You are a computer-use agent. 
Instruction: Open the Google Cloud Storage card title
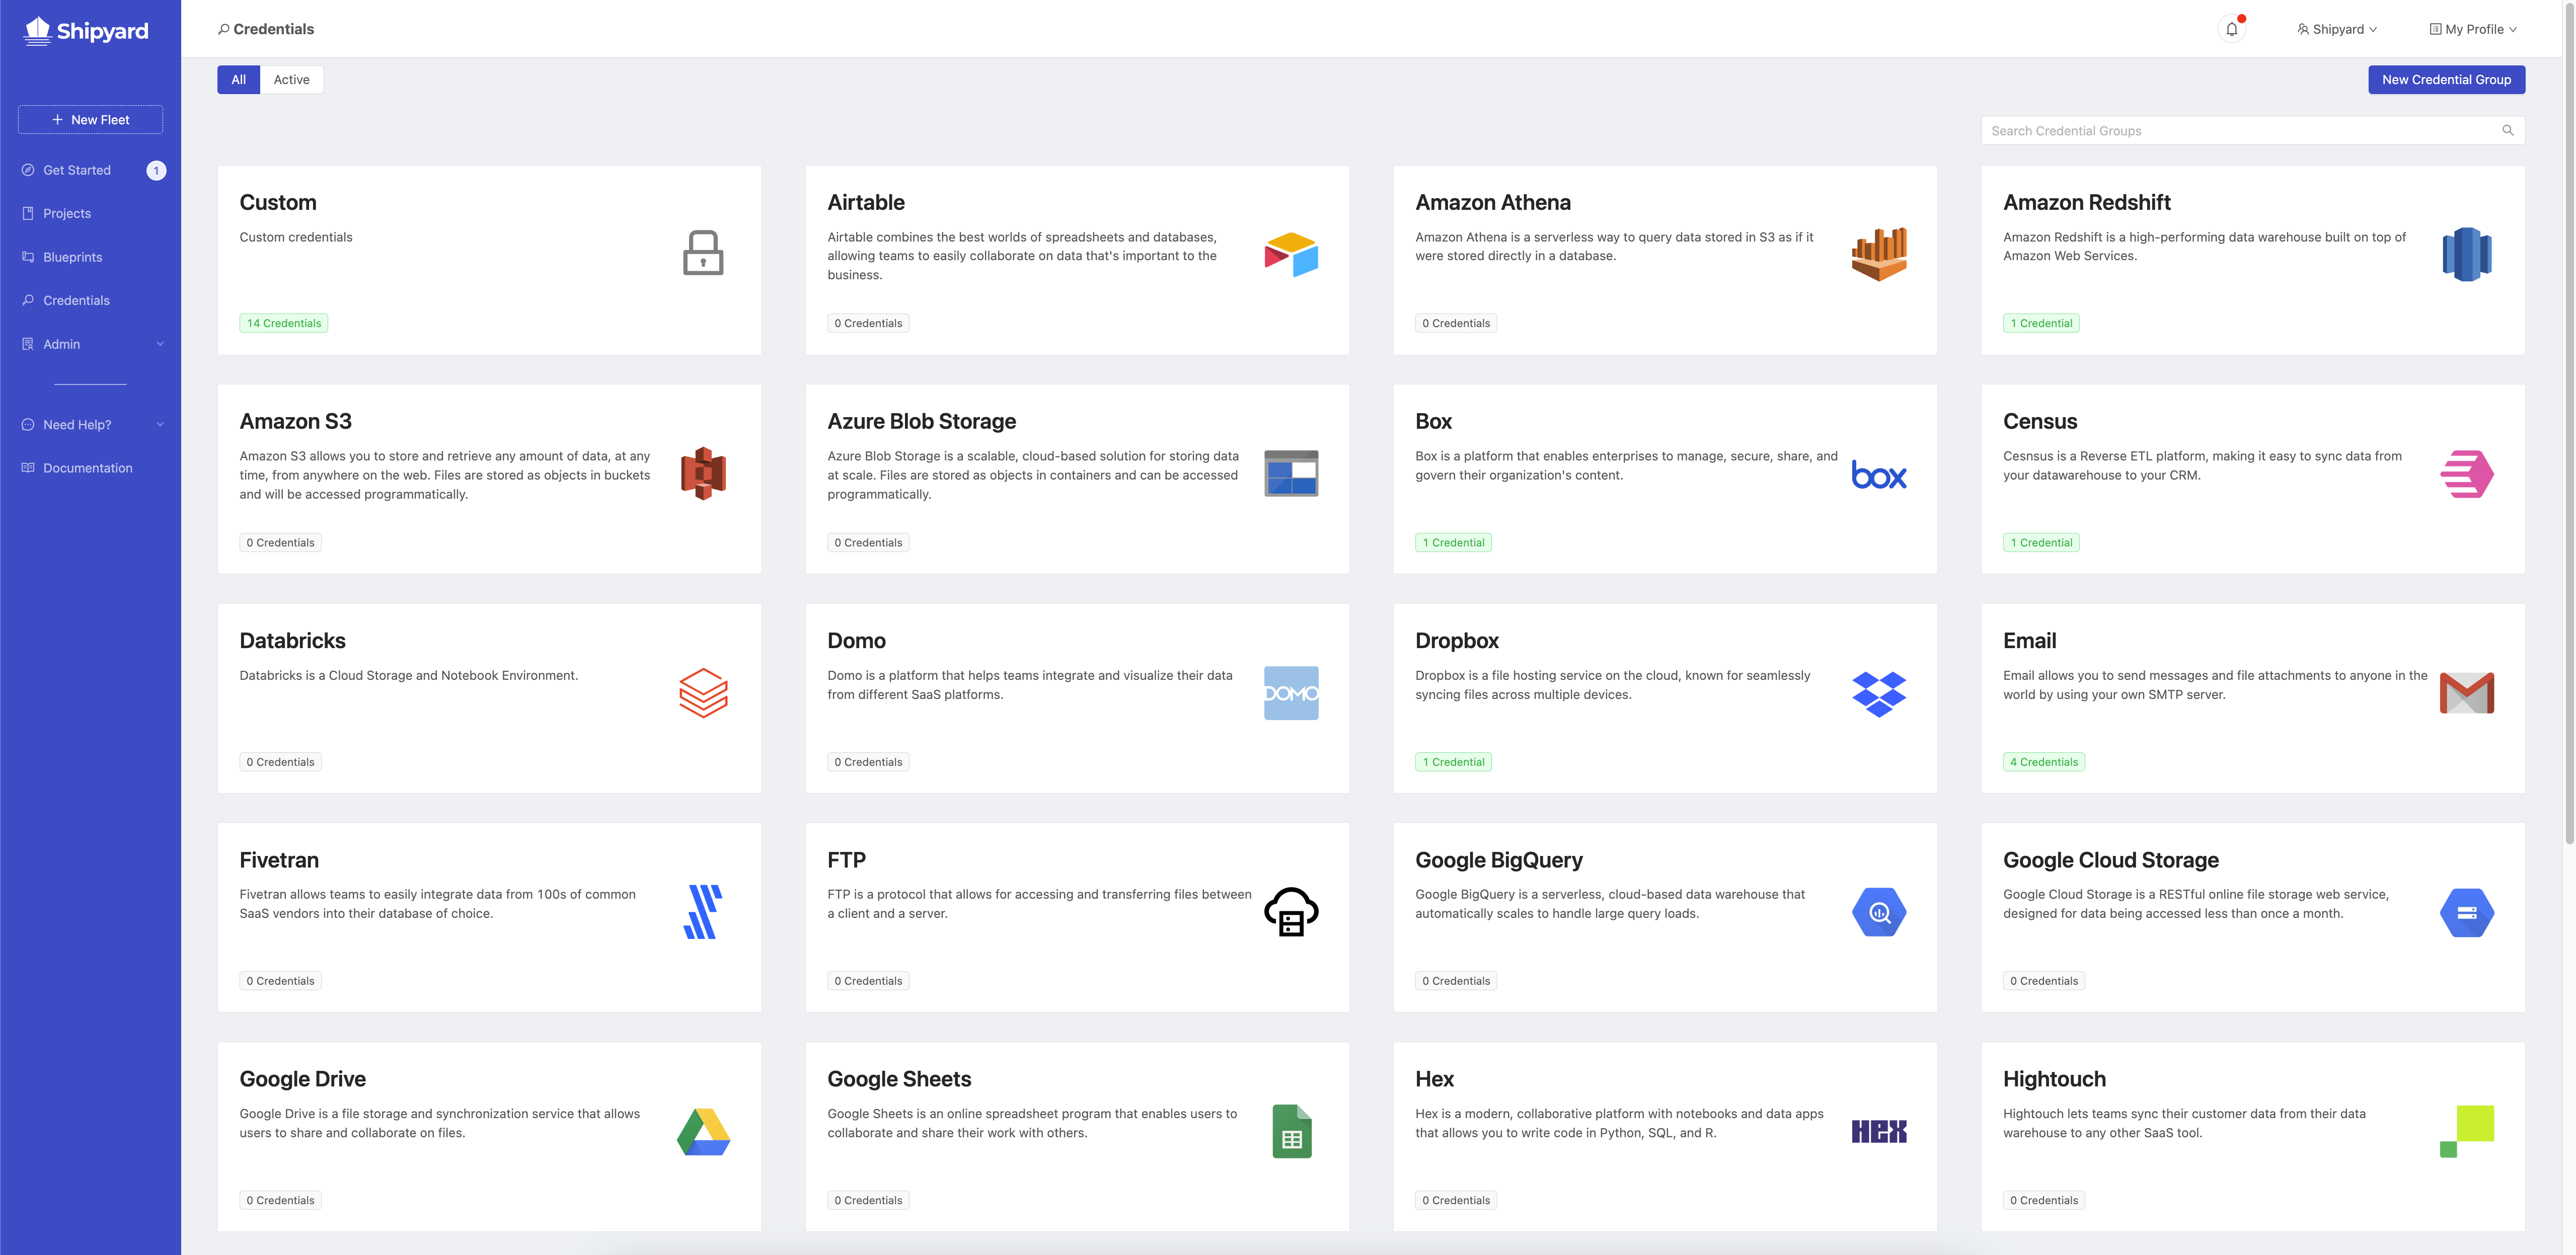click(x=2111, y=860)
